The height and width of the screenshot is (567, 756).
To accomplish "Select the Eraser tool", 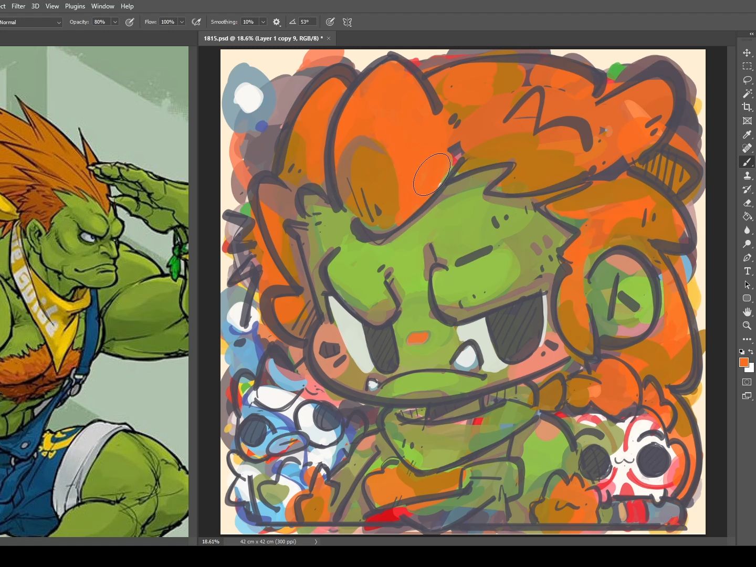I will (747, 203).
